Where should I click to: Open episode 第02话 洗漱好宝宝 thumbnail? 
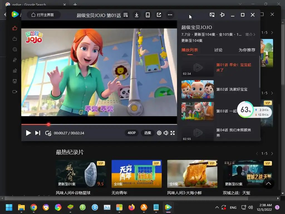coord(198,89)
